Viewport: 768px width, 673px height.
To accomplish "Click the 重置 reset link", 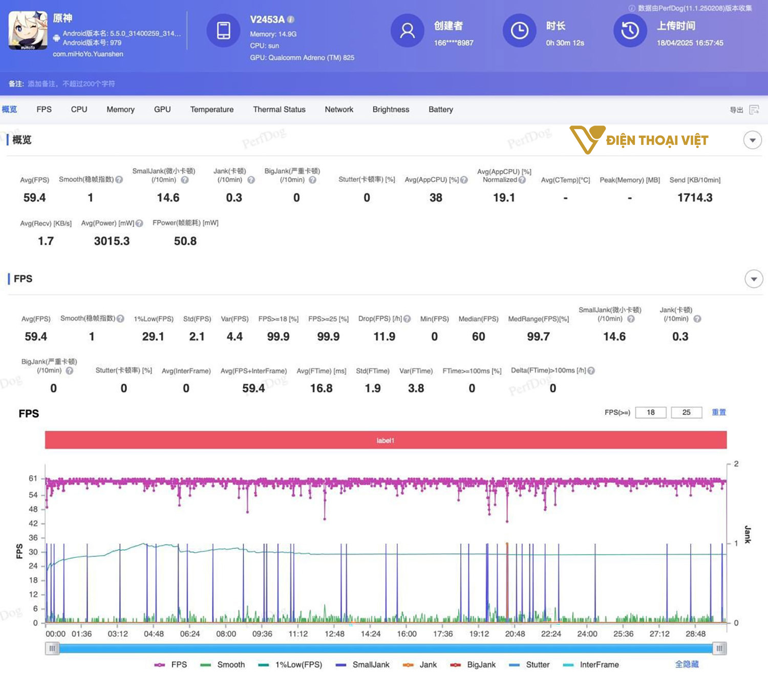I will coord(719,412).
